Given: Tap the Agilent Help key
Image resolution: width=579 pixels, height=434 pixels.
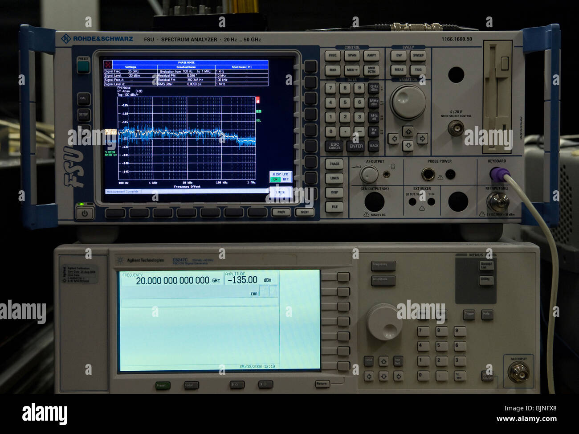Looking at the screenshot, I should (x=487, y=315).
